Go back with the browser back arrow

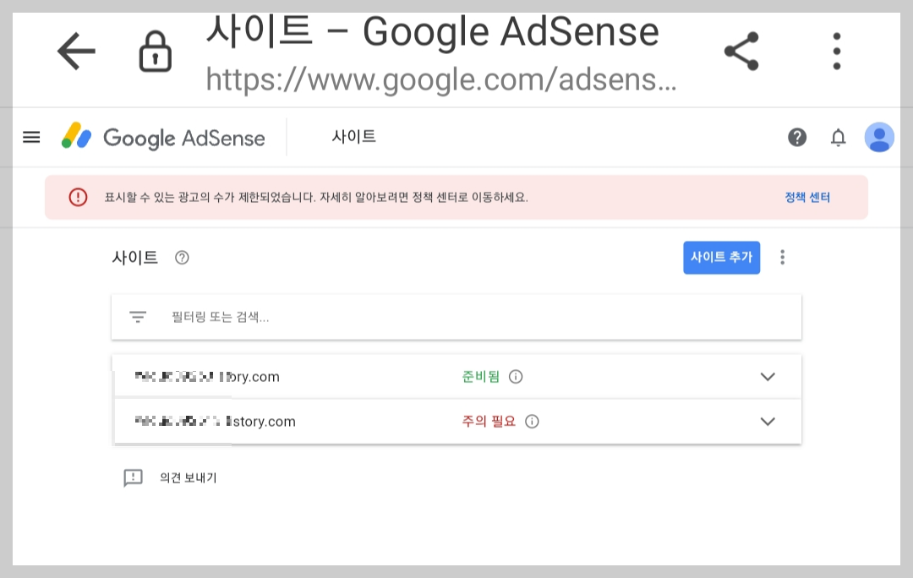pyautogui.click(x=76, y=52)
